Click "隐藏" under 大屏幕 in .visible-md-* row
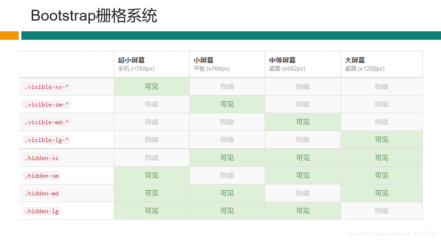 [382, 122]
